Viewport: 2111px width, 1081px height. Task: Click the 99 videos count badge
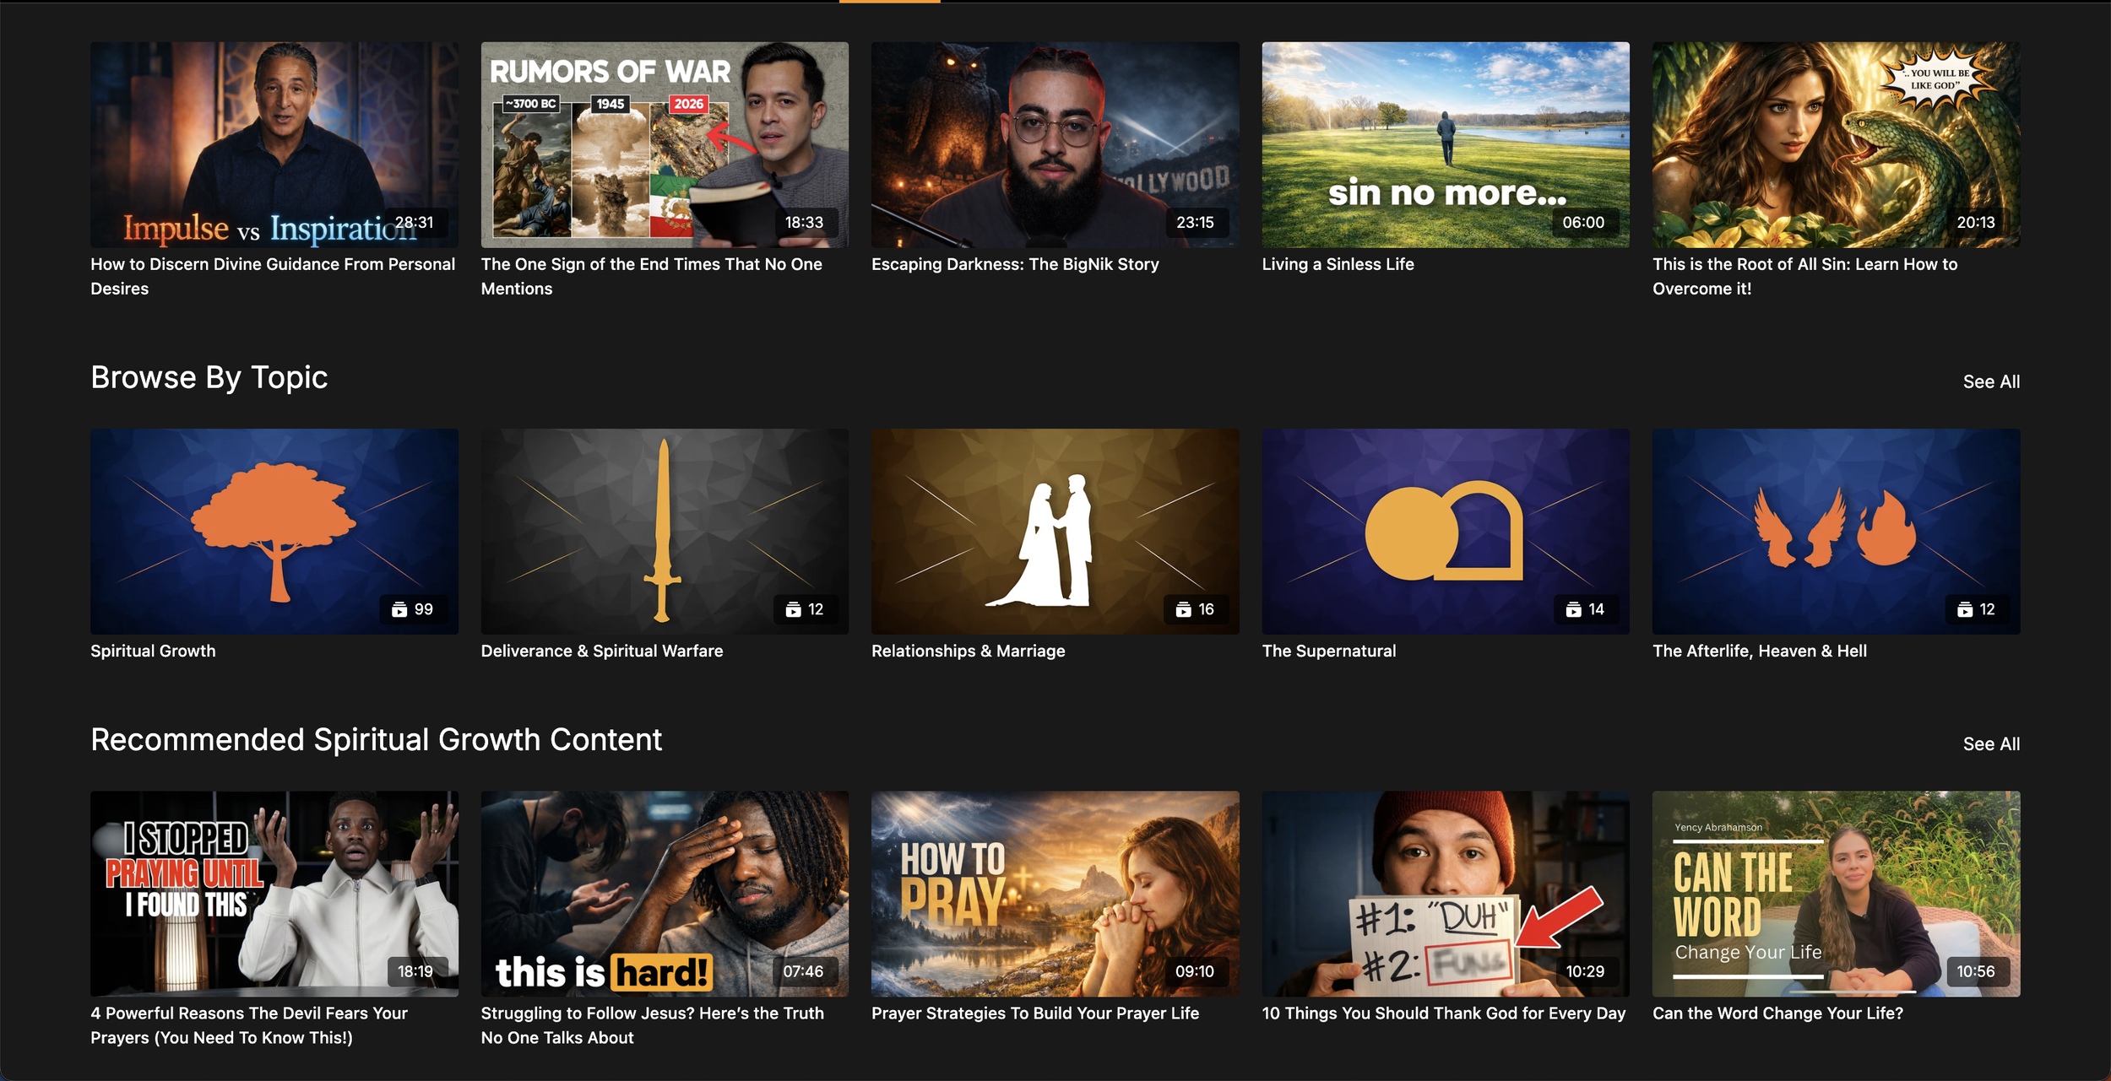pos(413,609)
